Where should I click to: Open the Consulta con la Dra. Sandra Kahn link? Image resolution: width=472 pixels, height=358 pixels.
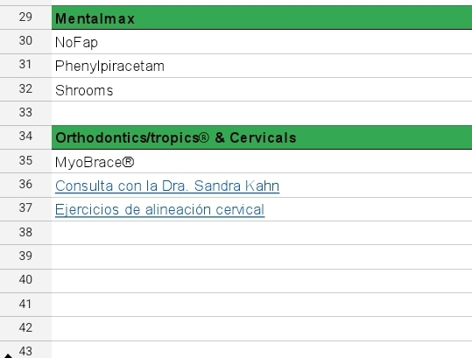pos(167,186)
